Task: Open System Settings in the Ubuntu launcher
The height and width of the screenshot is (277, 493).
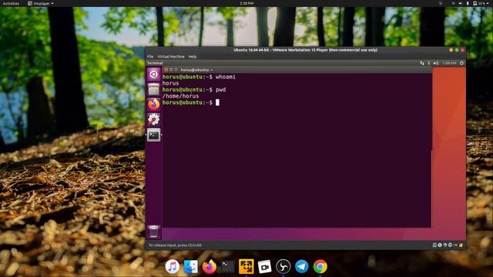Action: 154,120
